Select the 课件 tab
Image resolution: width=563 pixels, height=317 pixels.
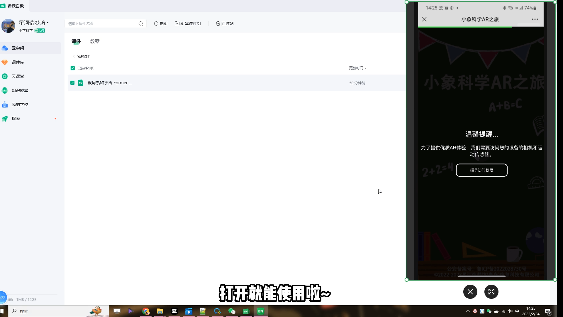76,41
